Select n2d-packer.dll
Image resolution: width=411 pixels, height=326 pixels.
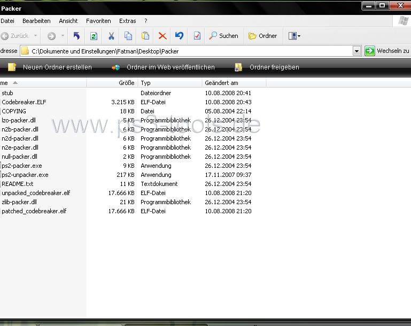coord(20,138)
